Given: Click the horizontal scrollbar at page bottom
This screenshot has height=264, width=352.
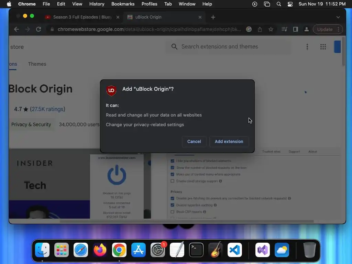Looking at the screenshot, I should point(187,221).
